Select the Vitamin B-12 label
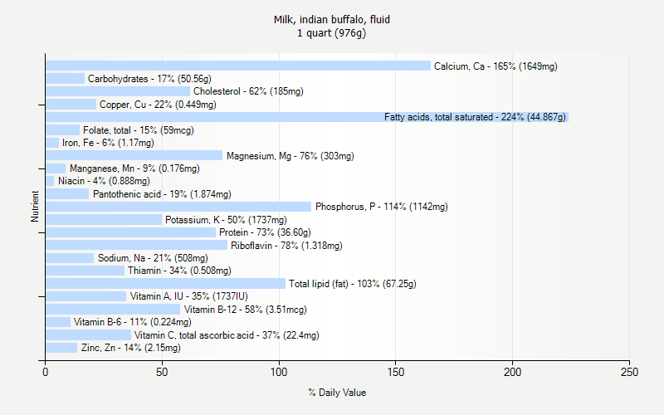The width and height of the screenshot is (664, 415). pyautogui.click(x=245, y=310)
